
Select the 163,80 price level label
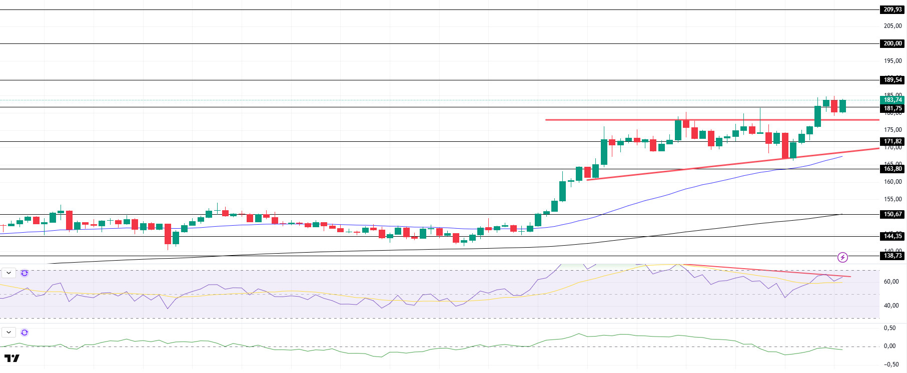pos(892,169)
